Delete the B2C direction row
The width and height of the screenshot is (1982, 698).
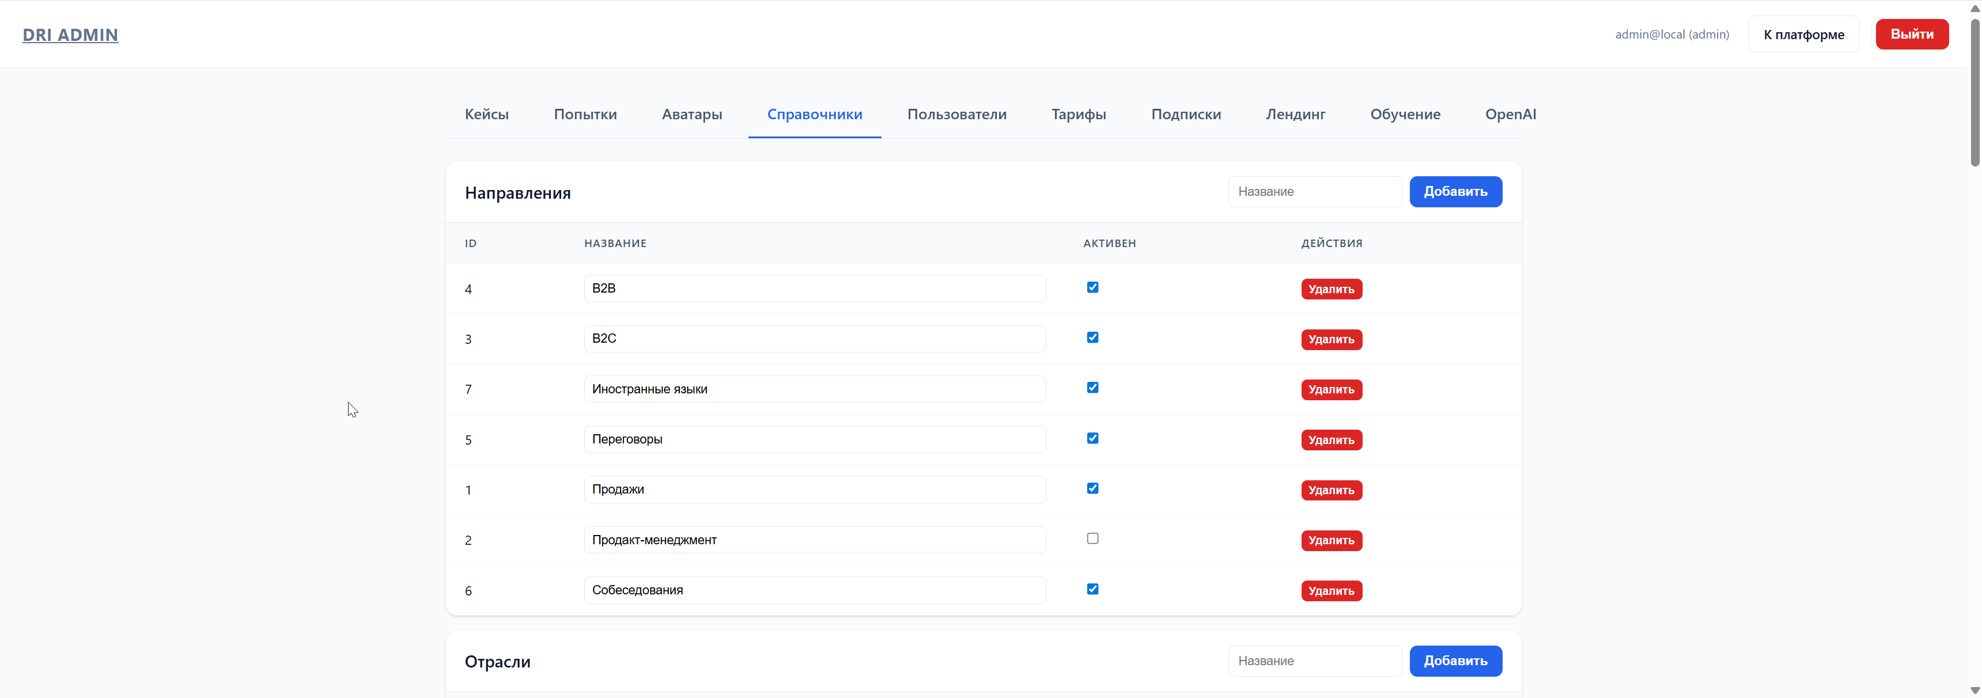point(1330,339)
